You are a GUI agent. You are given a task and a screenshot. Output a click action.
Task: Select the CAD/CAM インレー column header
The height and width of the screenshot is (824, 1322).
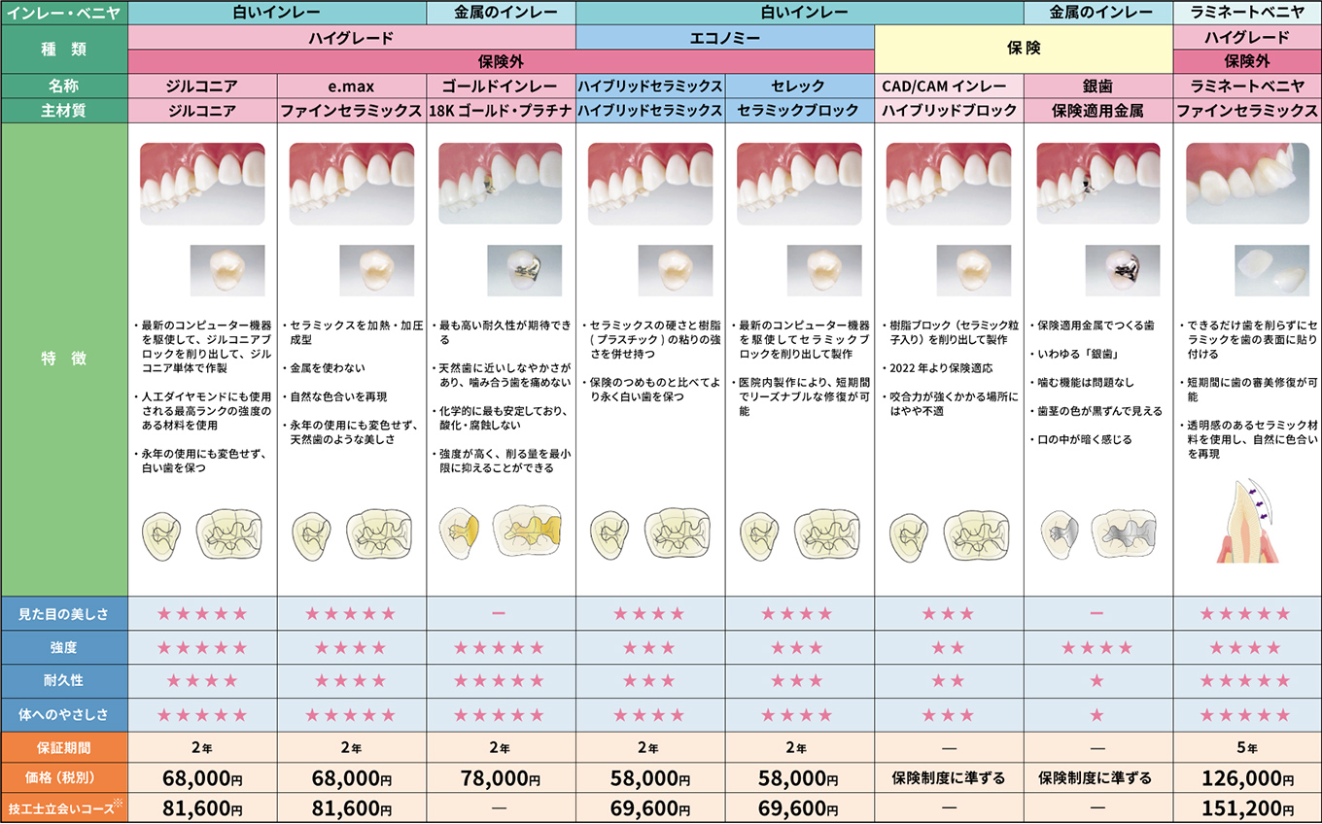[949, 86]
